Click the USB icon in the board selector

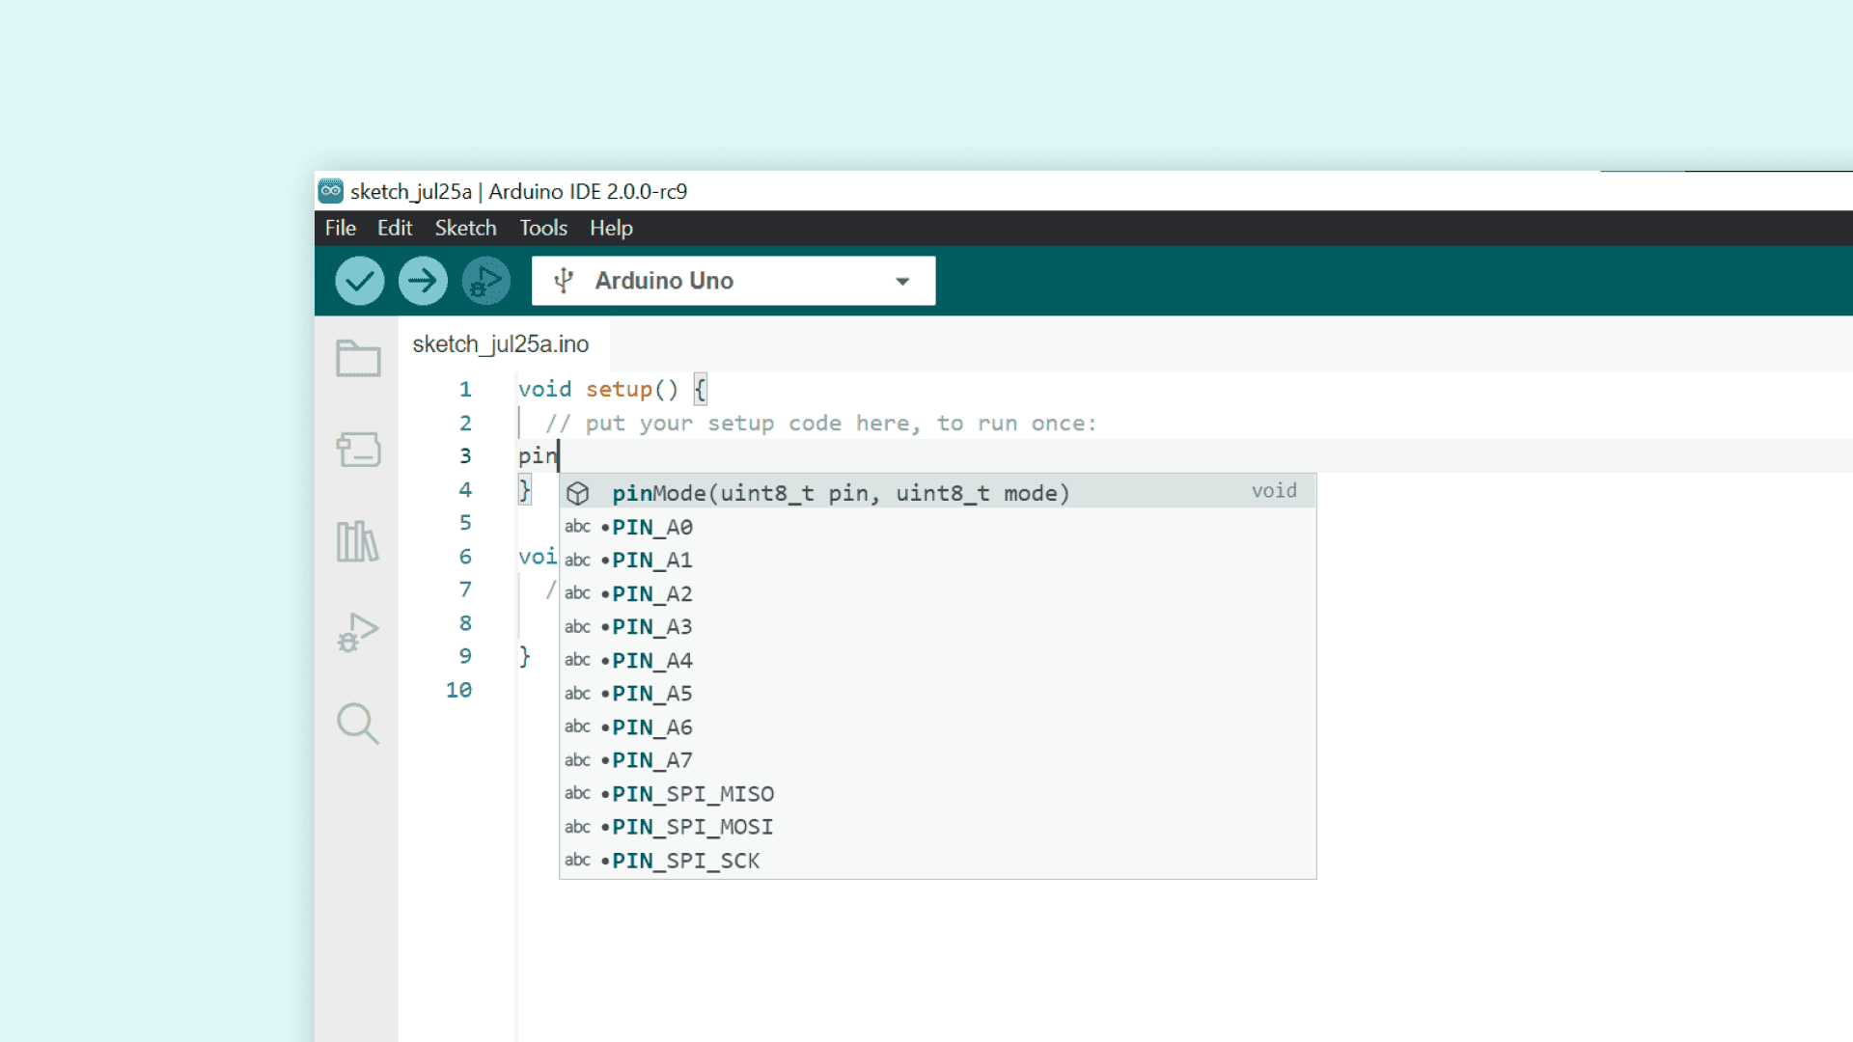click(x=564, y=281)
